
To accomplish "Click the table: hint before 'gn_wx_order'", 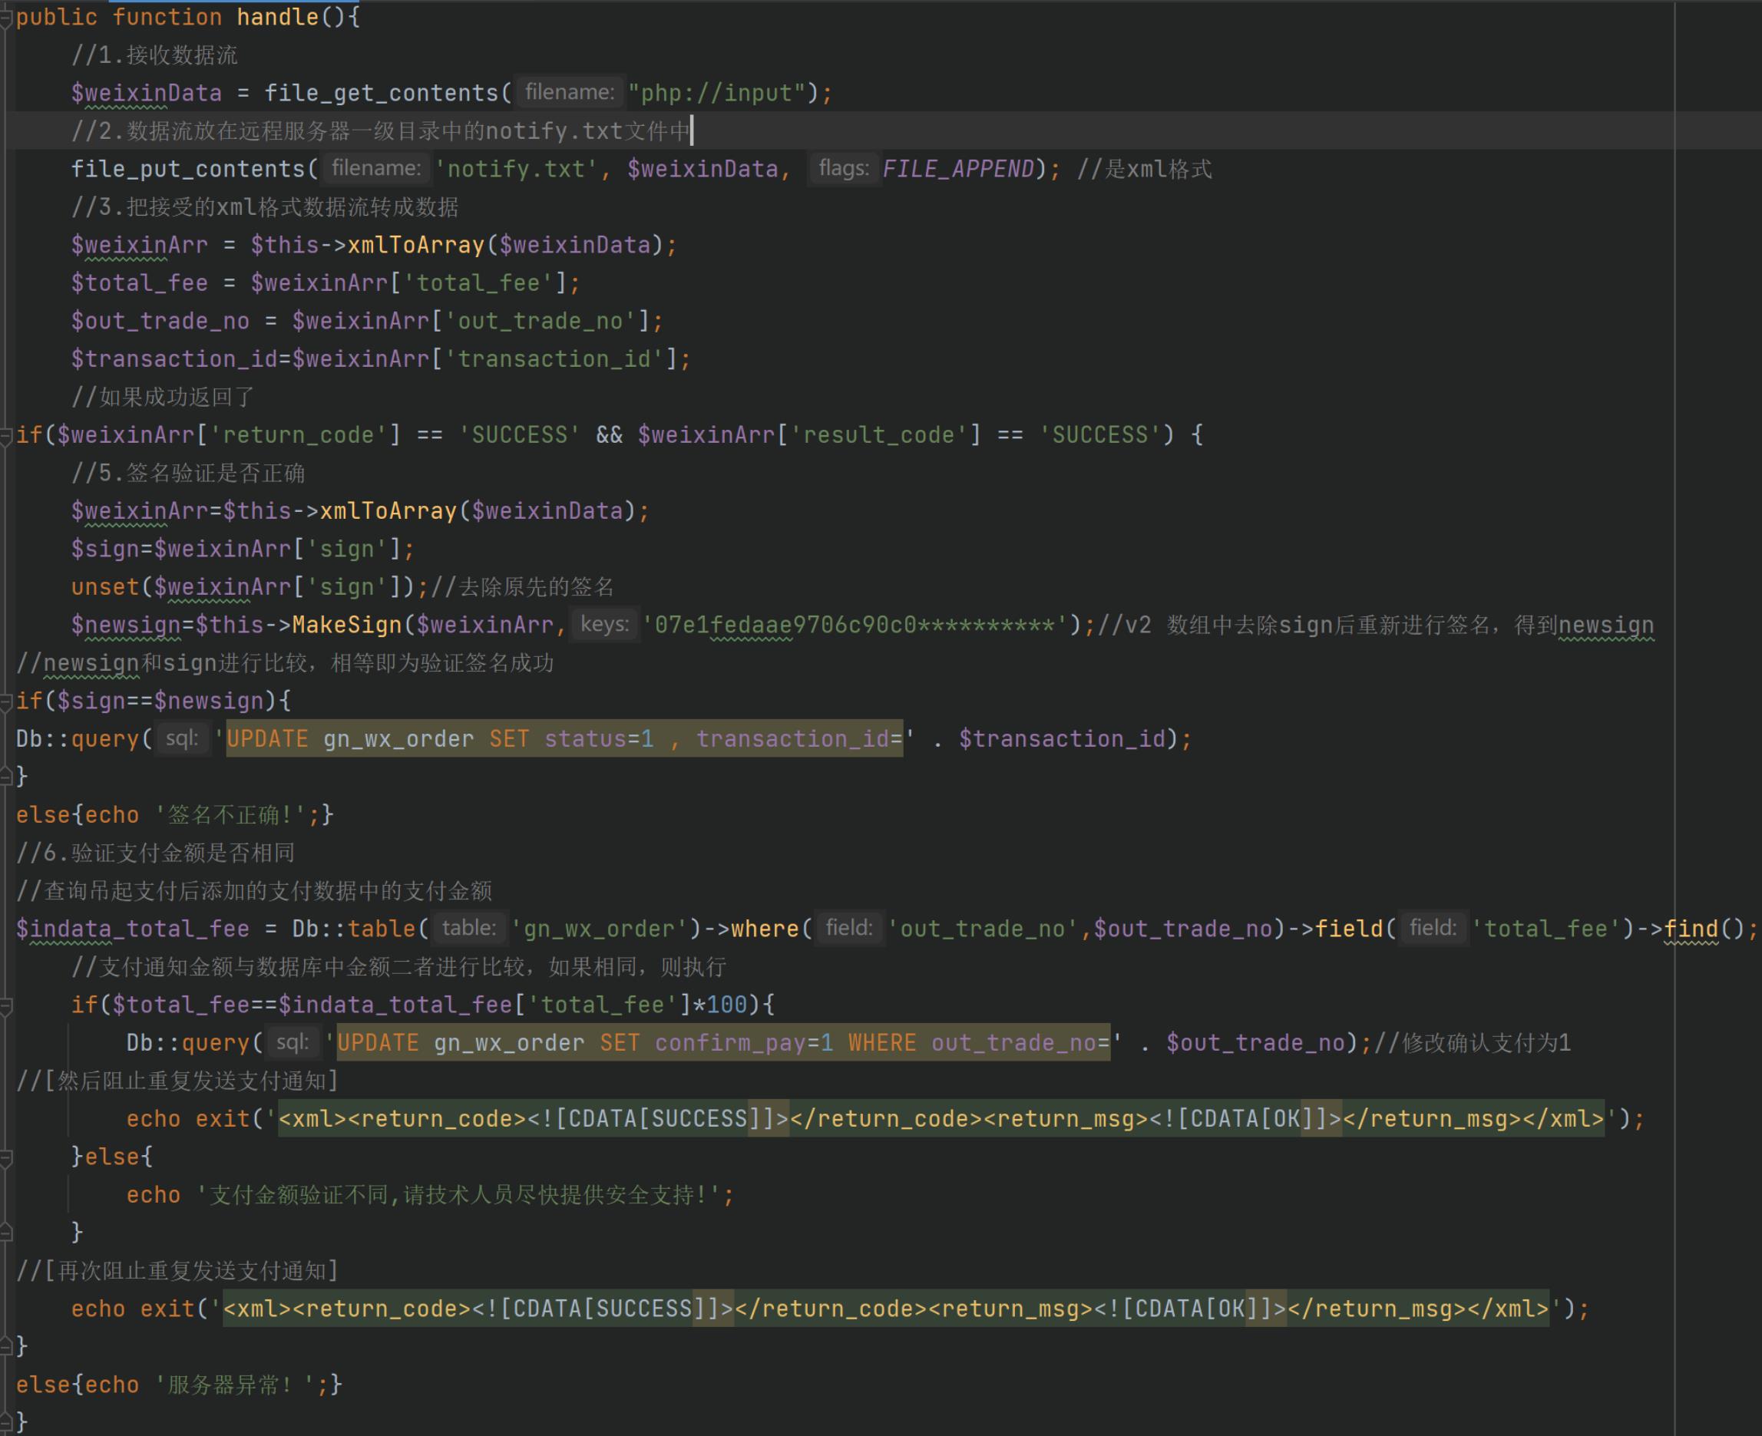I will pos(468,928).
